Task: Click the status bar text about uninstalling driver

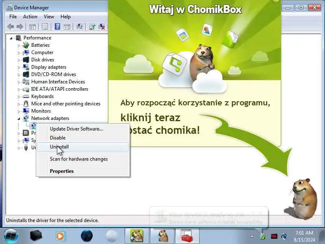Action: tap(52, 220)
